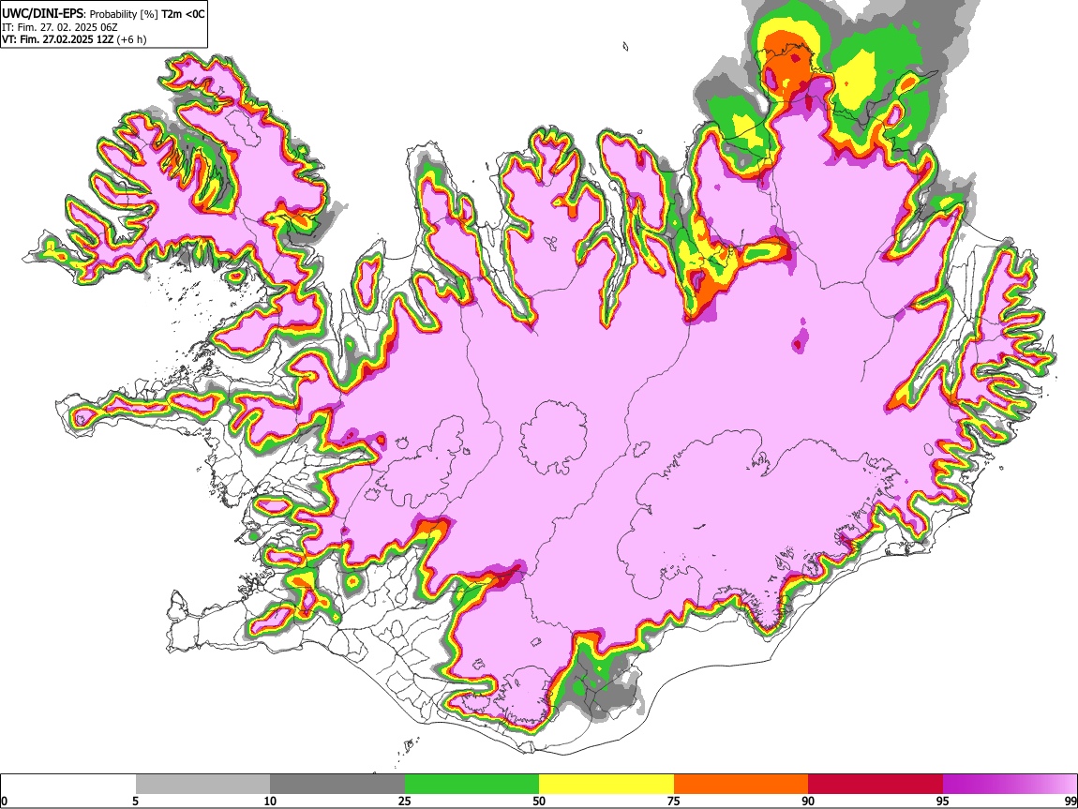The height and width of the screenshot is (809, 1078).
Task: Click the legend value '75'
Action: [674, 801]
